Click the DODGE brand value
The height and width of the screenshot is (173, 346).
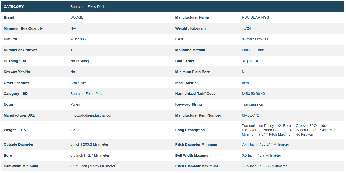[77, 17]
